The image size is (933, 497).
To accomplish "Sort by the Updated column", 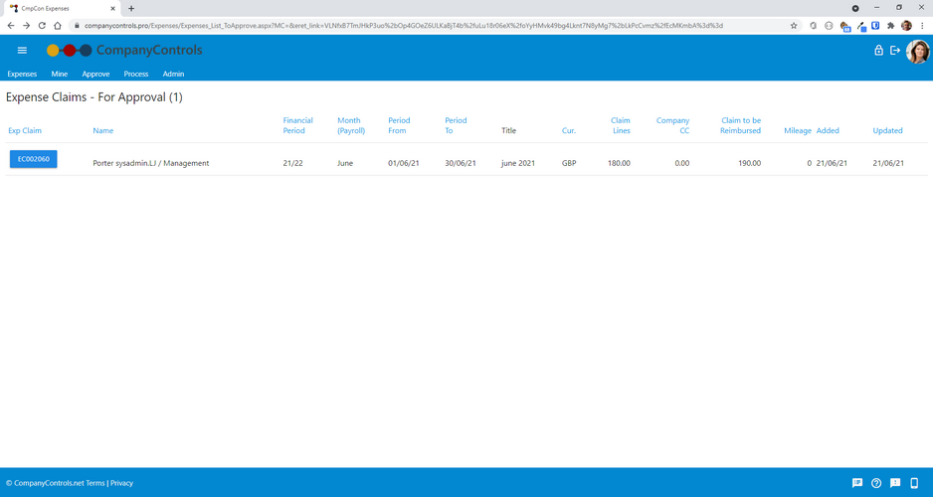I will tap(888, 131).
